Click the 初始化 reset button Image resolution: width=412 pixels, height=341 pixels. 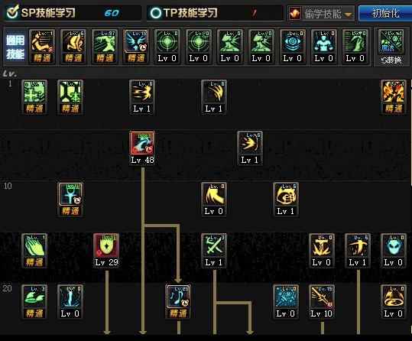(x=385, y=13)
